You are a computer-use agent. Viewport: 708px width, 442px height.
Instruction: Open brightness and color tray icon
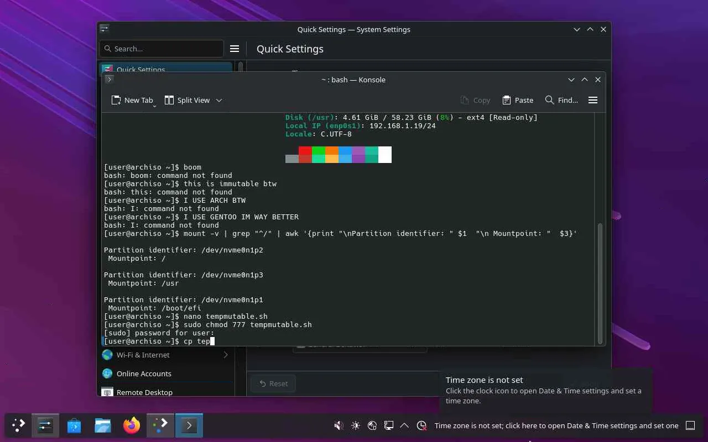(355, 425)
